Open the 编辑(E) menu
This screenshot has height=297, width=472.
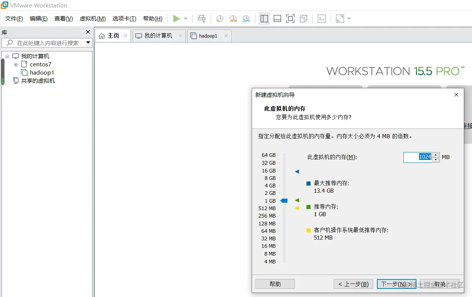[x=39, y=19]
